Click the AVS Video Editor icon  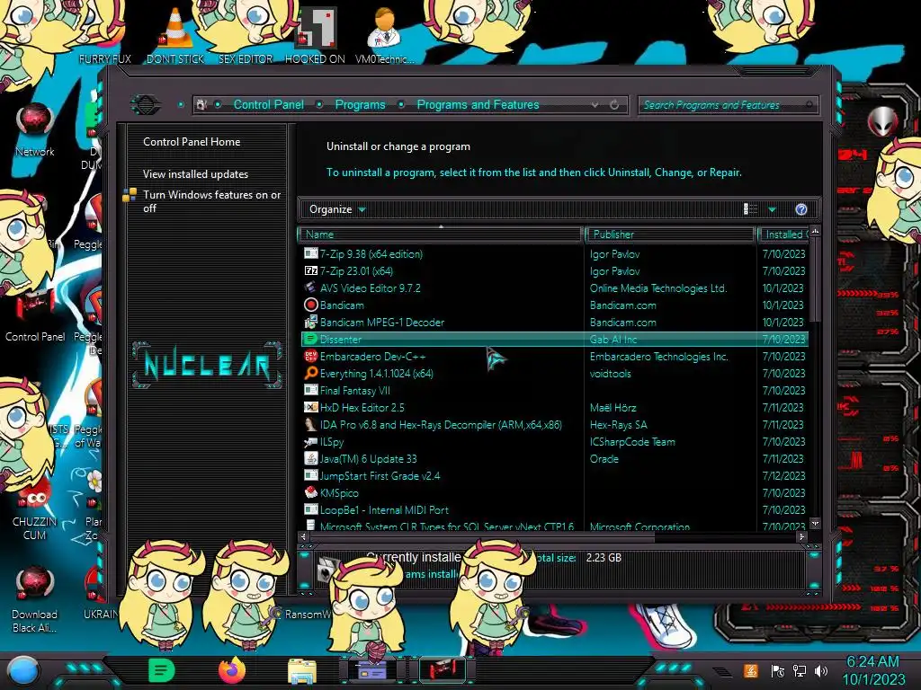click(x=310, y=288)
